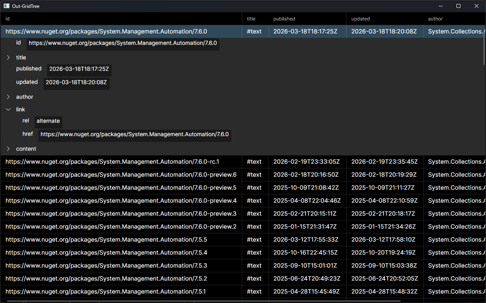Click the updated label in expanded details
The height and width of the screenshot is (303, 486).
click(27, 82)
